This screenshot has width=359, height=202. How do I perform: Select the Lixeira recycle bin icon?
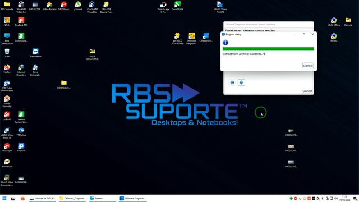click(7, 53)
